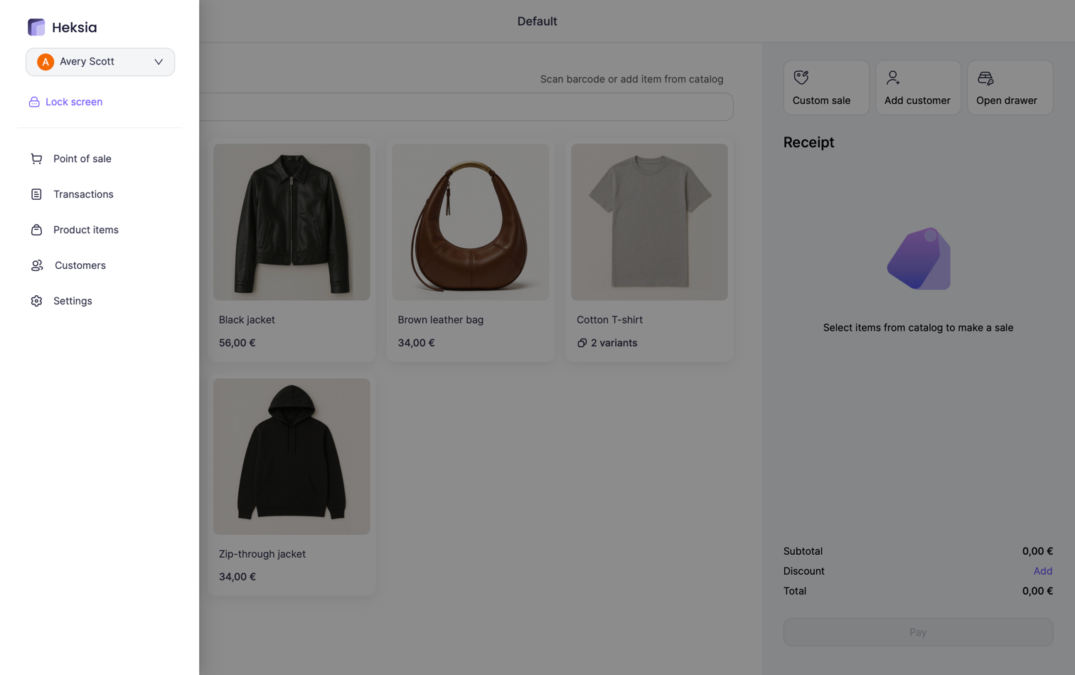Screen dimensions: 1075x675
Task: Click the Customers people icon
Action: point(37,265)
